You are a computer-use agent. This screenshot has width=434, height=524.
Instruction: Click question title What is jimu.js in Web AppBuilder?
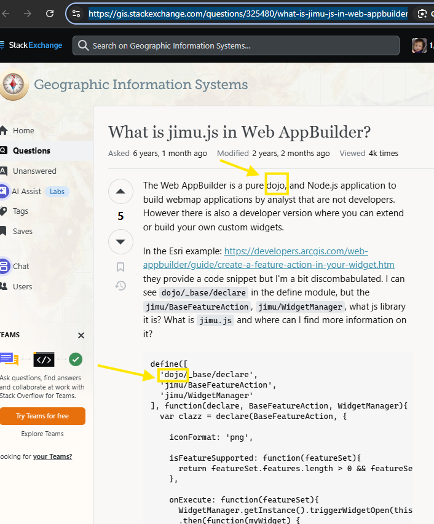pos(239,132)
